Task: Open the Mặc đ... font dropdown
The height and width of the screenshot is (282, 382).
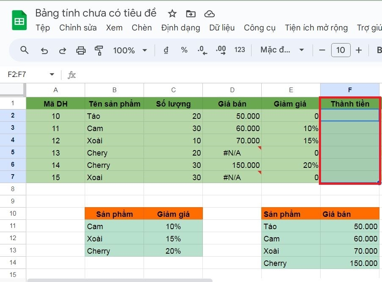Action: 282,50
